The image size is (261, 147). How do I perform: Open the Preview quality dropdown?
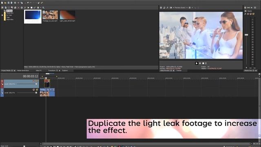tap(181, 7)
